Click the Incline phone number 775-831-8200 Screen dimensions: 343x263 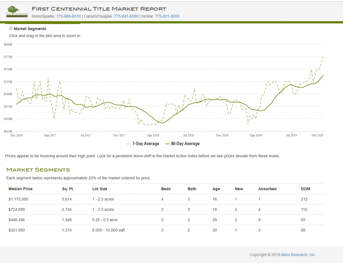click(167, 16)
